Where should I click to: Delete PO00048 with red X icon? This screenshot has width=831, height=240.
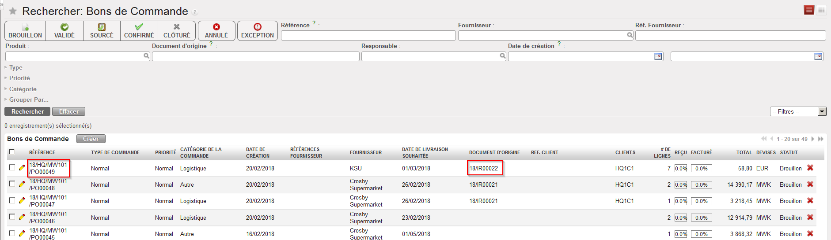[810, 184]
